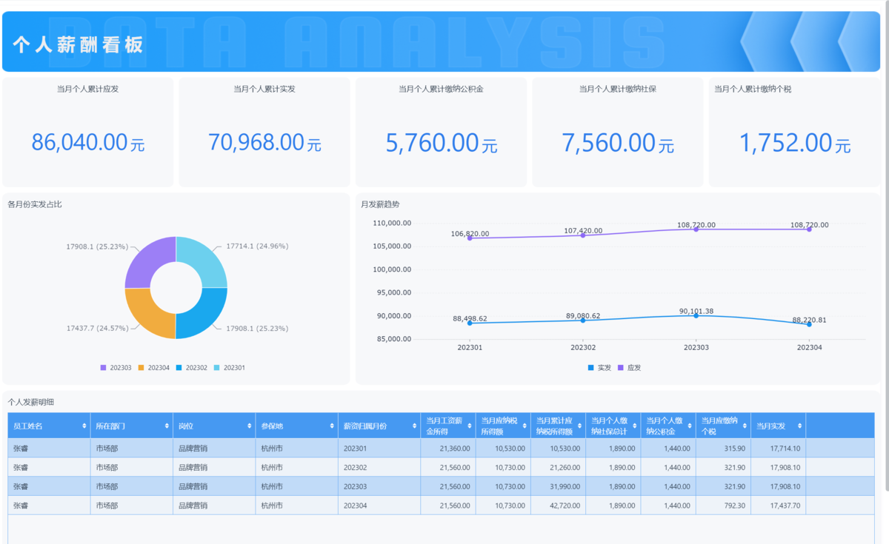The height and width of the screenshot is (544, 889).
Task: Sort by 当月应纳税所得额 column arrows
Action: [x=525, y=426]
